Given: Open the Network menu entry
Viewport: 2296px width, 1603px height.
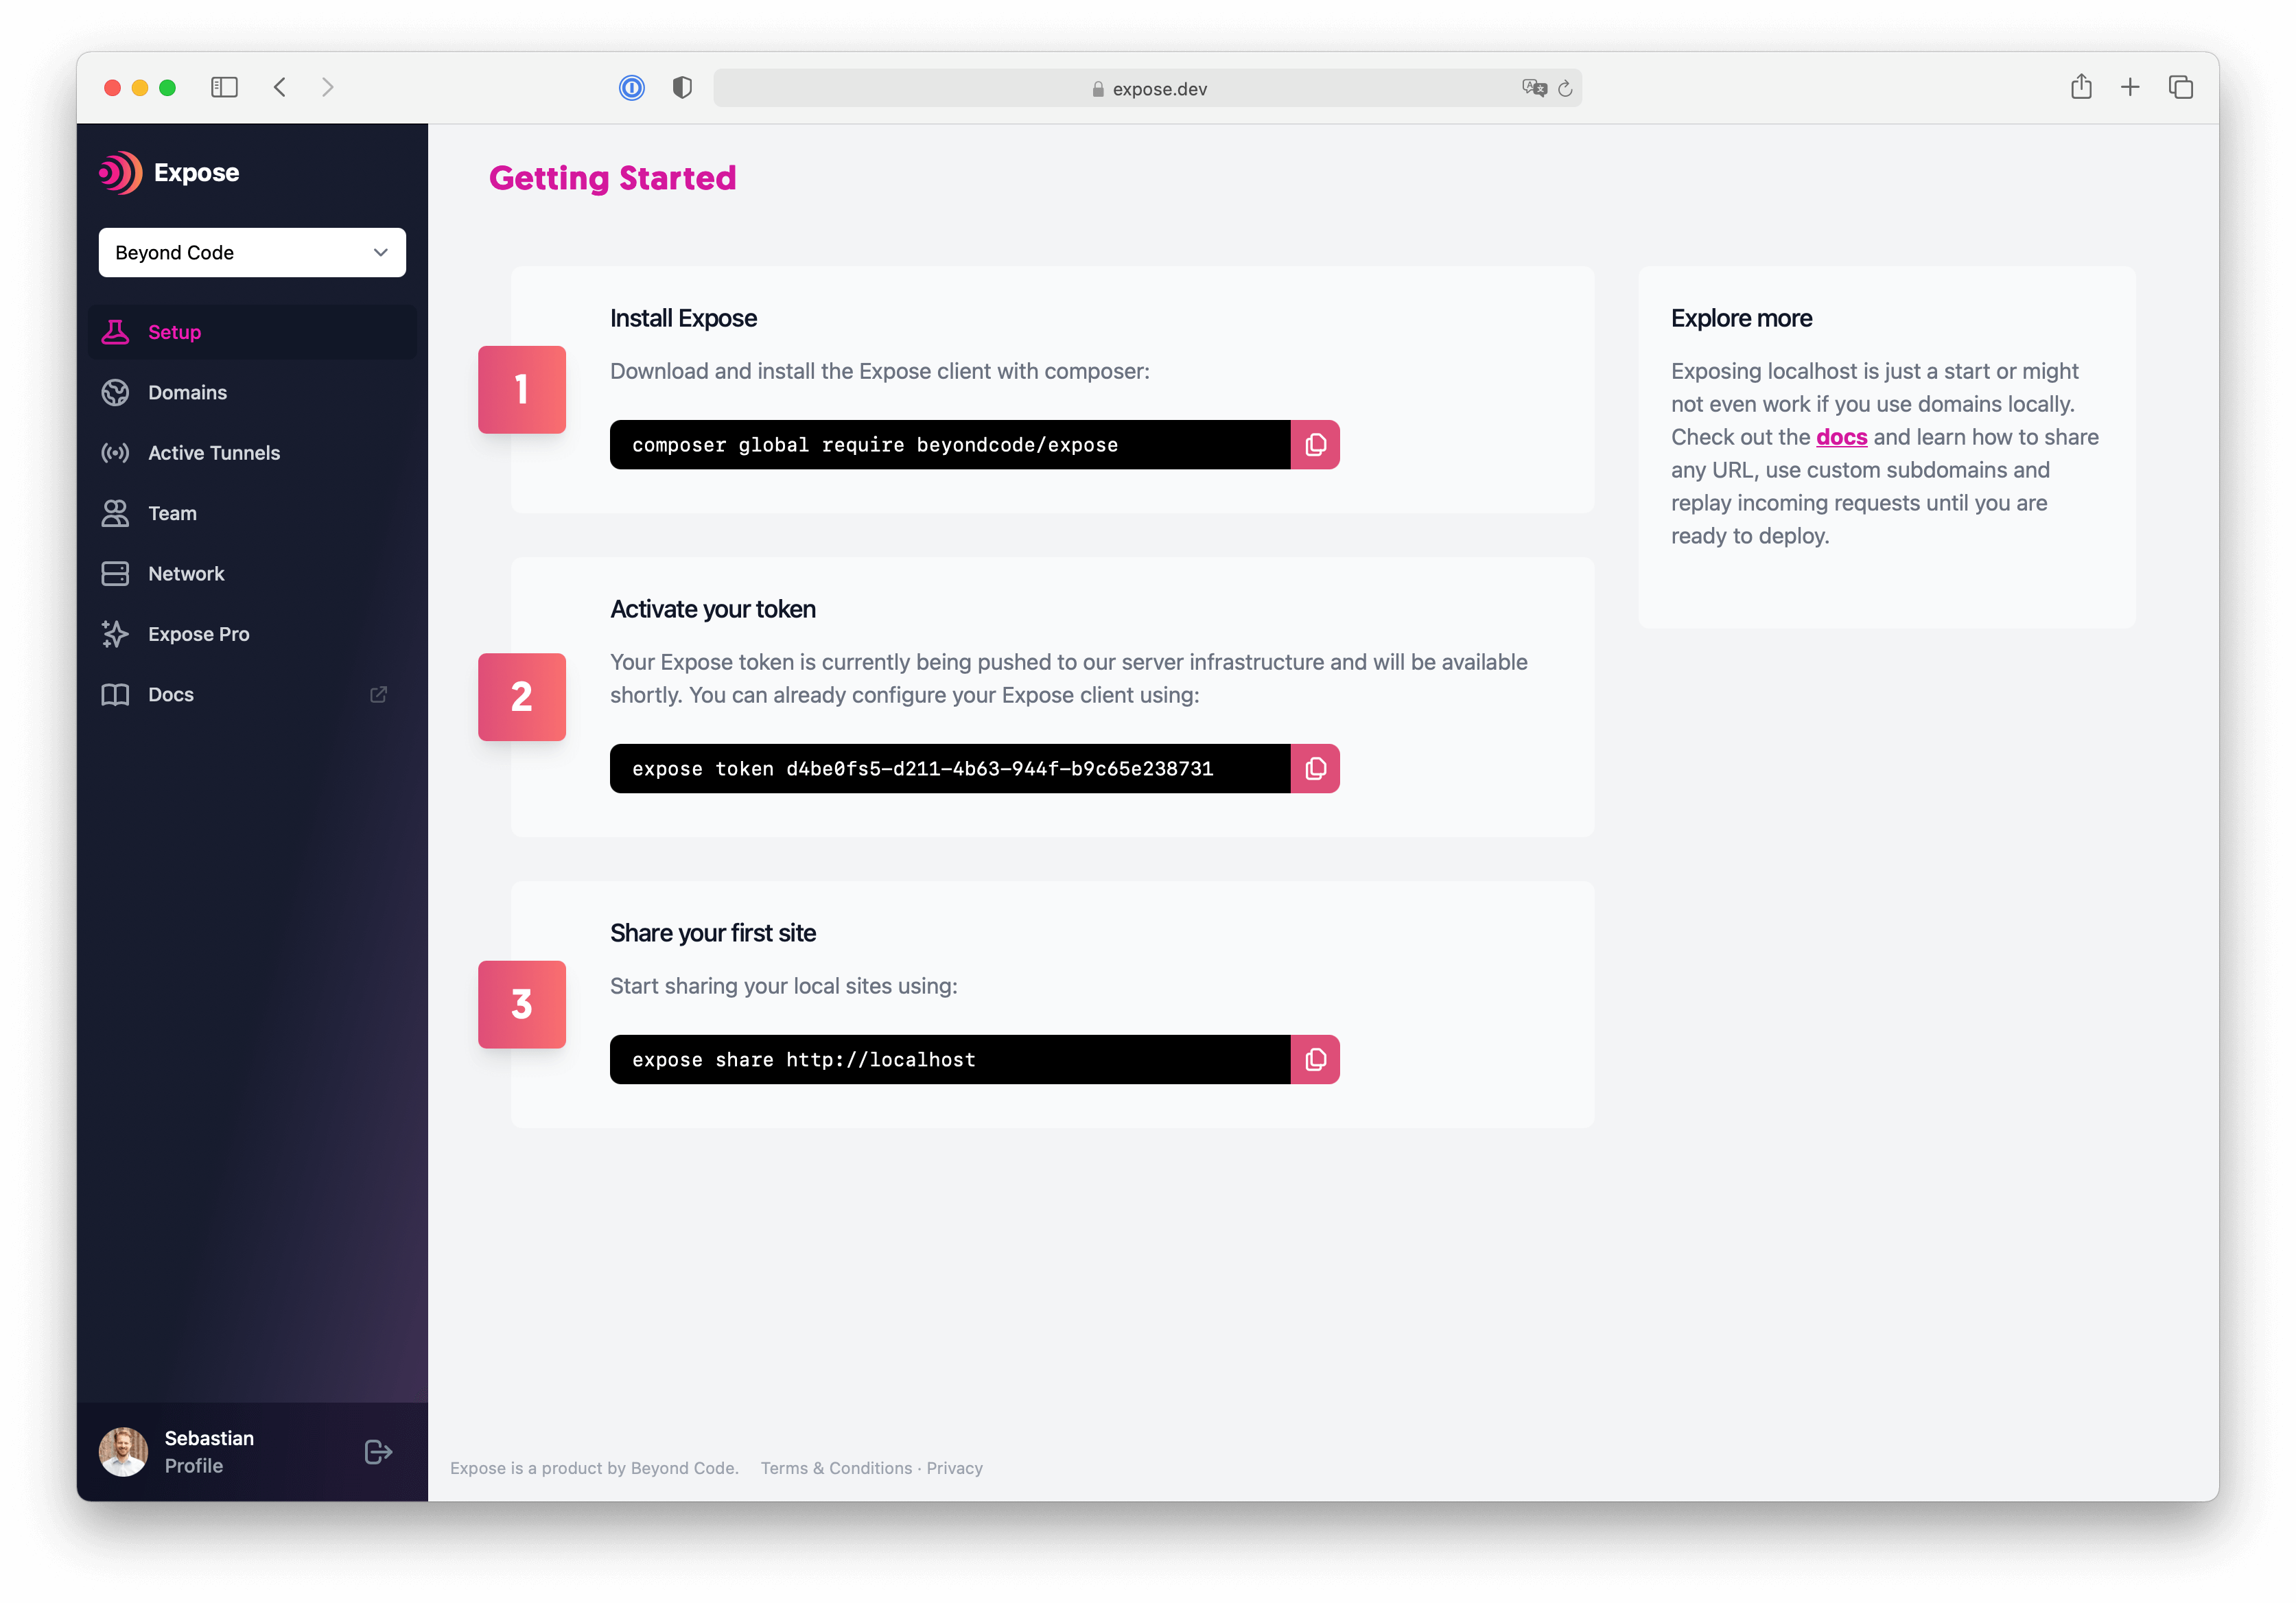Looking at the screenshot, I should (186, 573).
